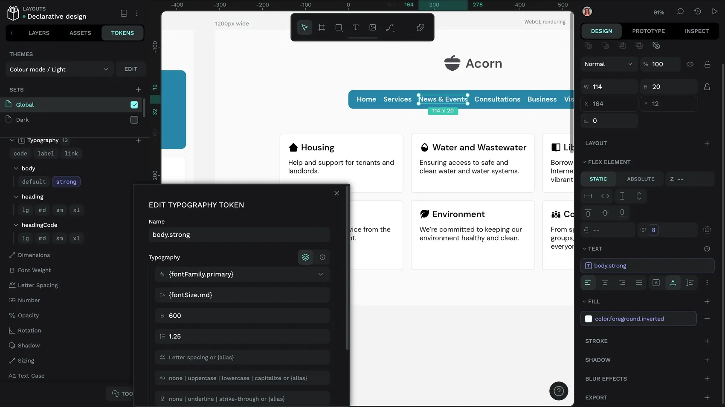The width and height of the screenshot is (725, 407).
Task: Toggle layer visibility eye icon
Action: pos(690,64)
